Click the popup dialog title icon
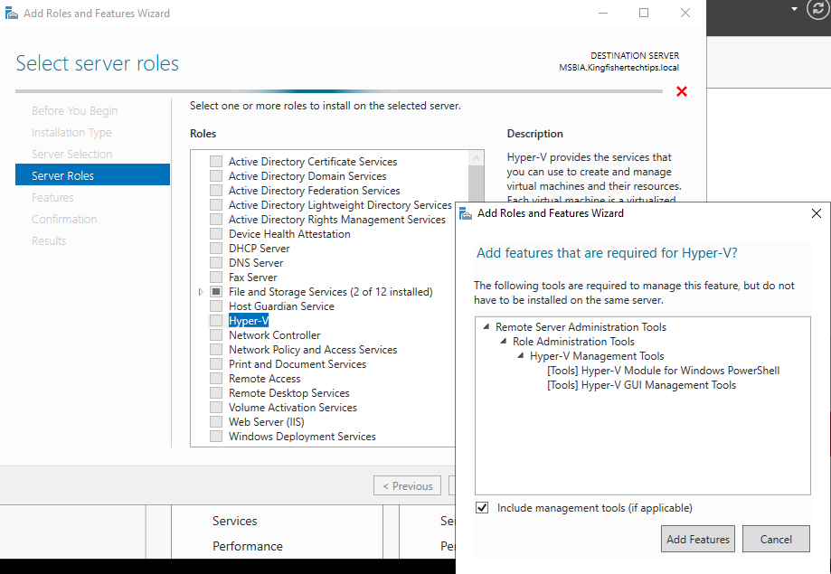This screenshot has width=831, height=574. click(x=466, y=213)
